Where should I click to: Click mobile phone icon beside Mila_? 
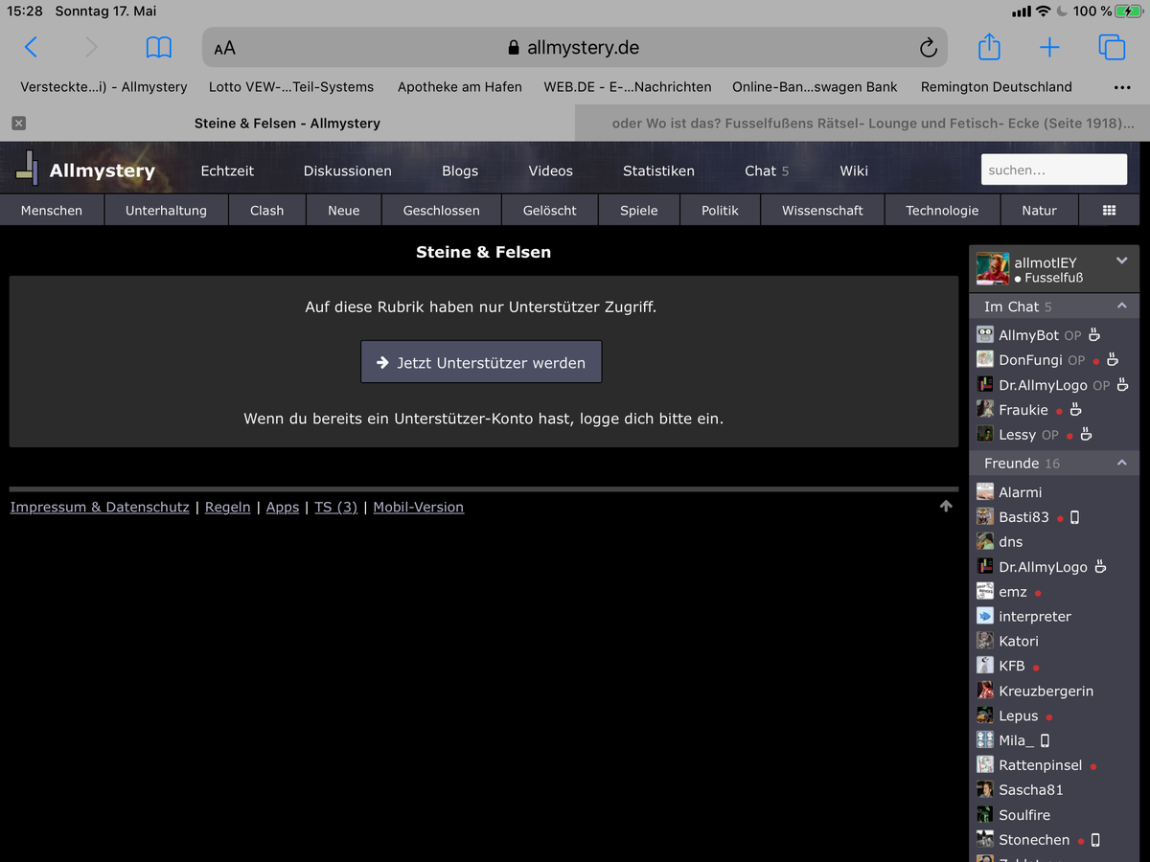point(1045,740)
